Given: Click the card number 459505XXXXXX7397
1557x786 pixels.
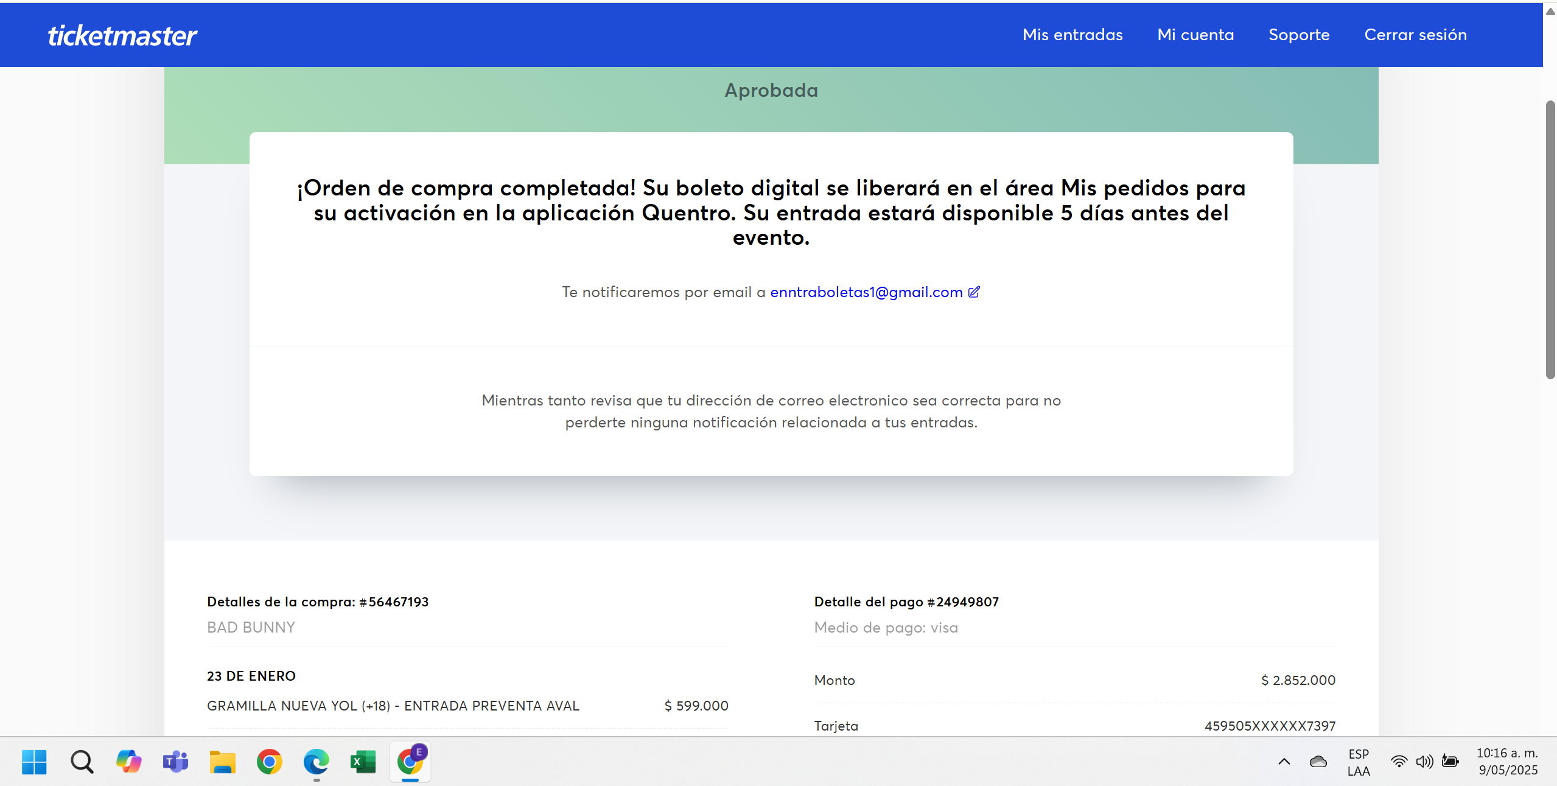Looking at the screenshot, I should [1270, 726].
